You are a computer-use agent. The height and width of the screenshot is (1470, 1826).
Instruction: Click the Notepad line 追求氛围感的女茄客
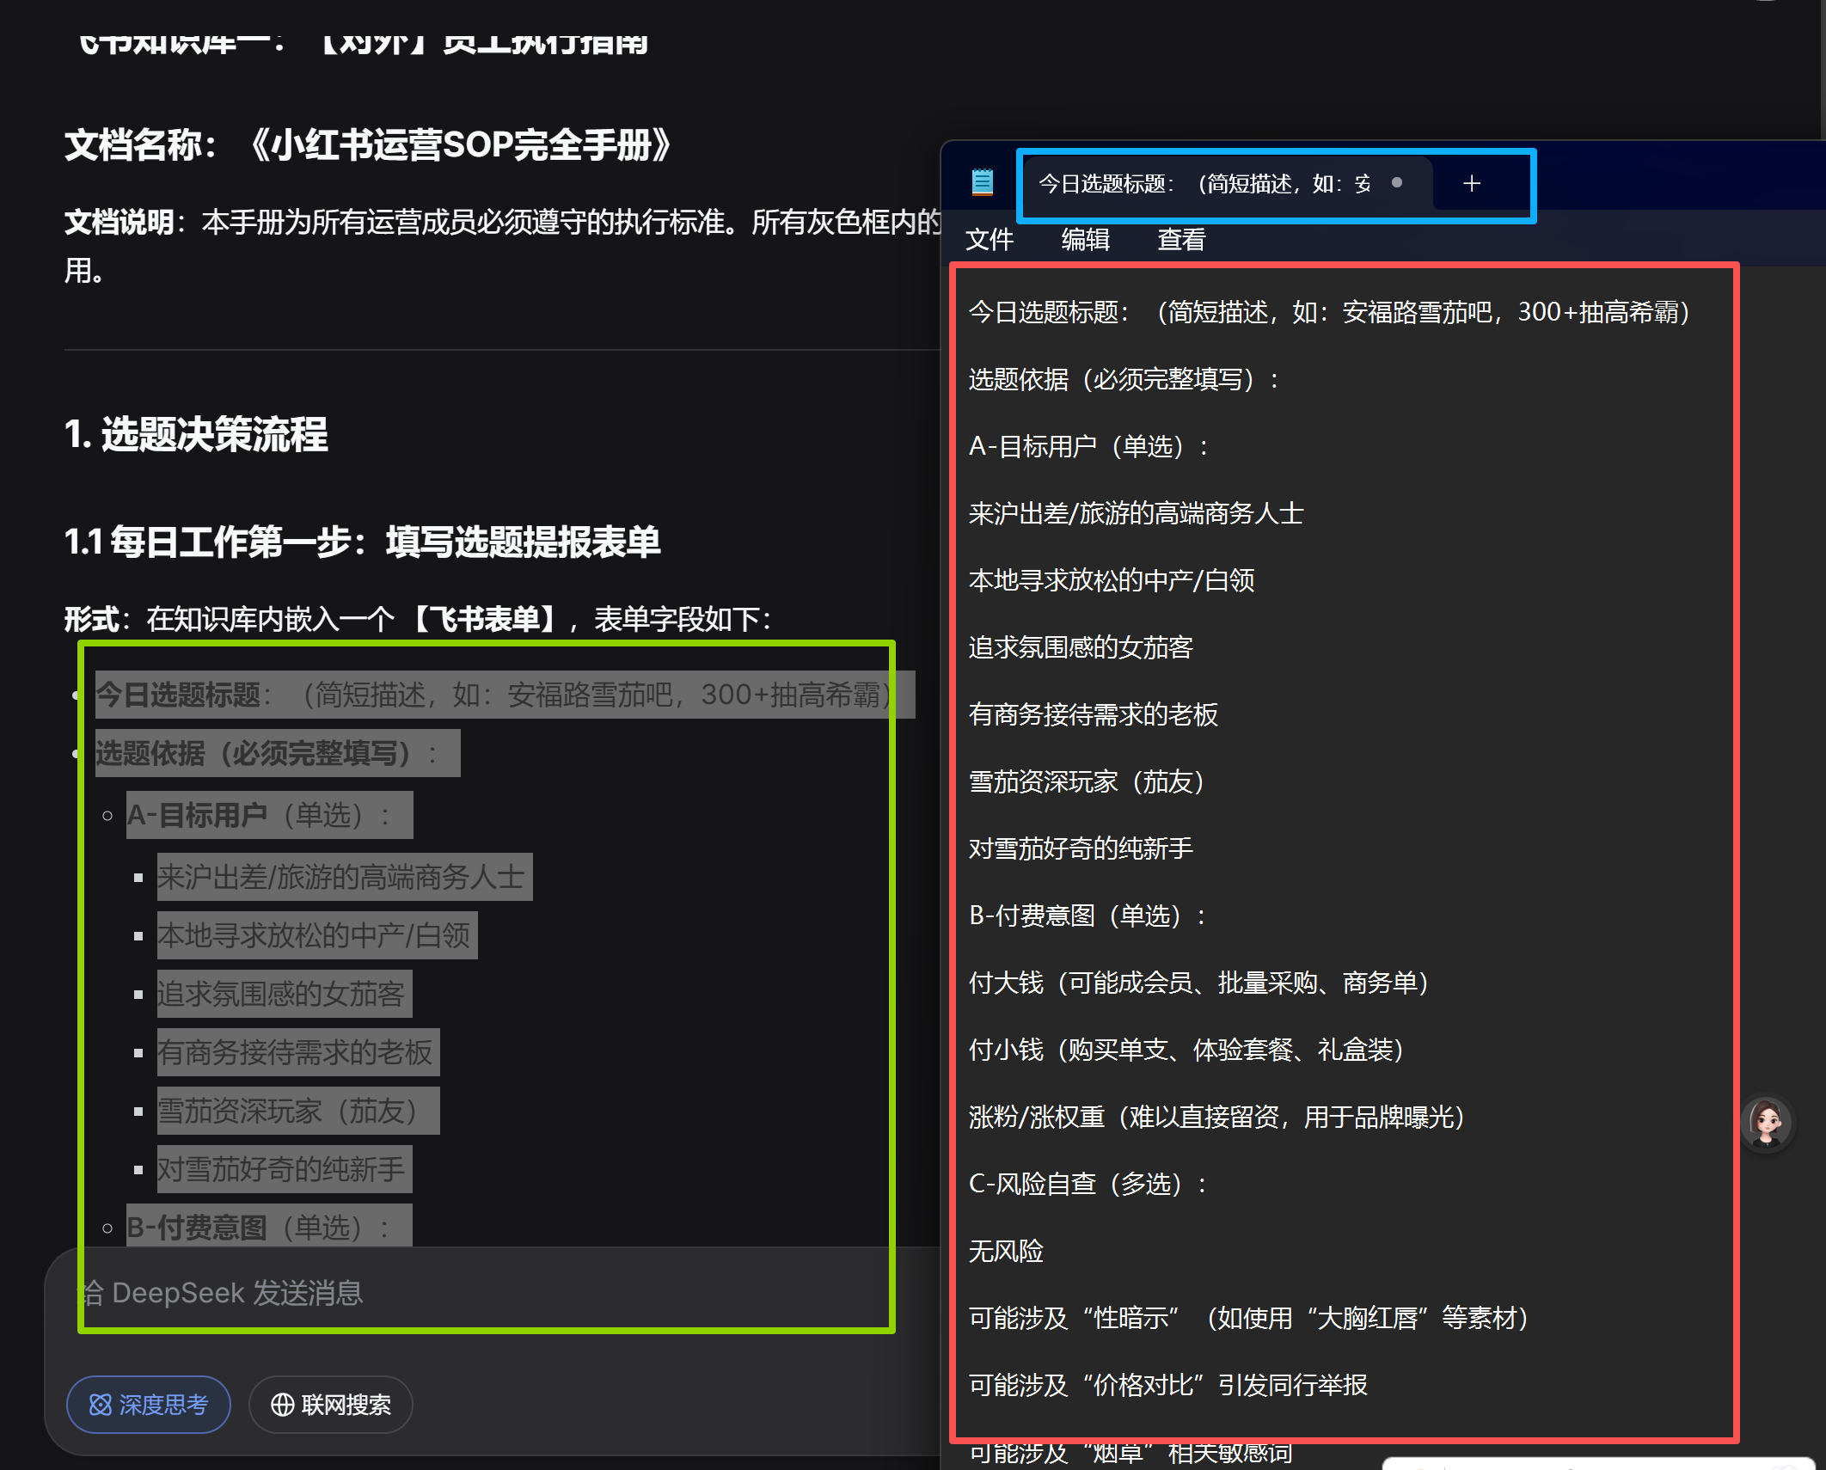pos(1081,647)
